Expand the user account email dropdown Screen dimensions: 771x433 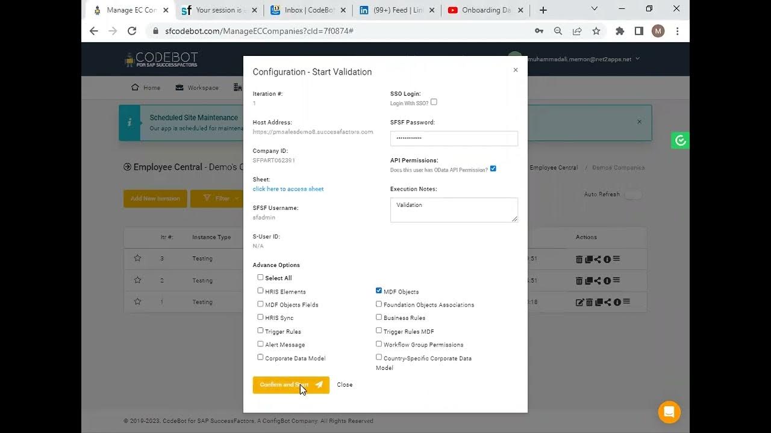pos(583,59)
